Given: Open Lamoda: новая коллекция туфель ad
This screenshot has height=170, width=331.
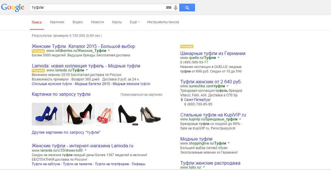Looking at the screenshot, I should pyautogui.click(x=86, y=66).
